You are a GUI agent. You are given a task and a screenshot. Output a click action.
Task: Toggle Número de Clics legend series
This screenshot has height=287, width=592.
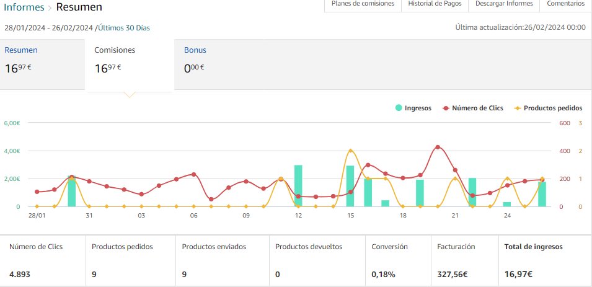point(473,108)
